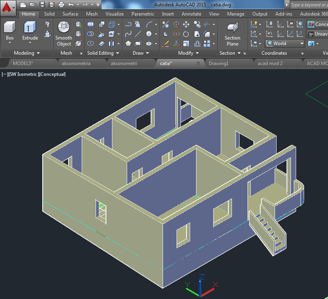Undo the last action

[71, 4]
